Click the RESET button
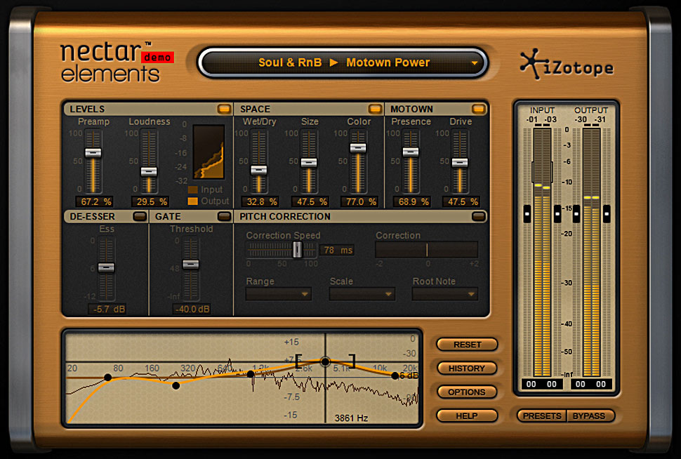This screenshot has height=459, width=681. point(468,345)
